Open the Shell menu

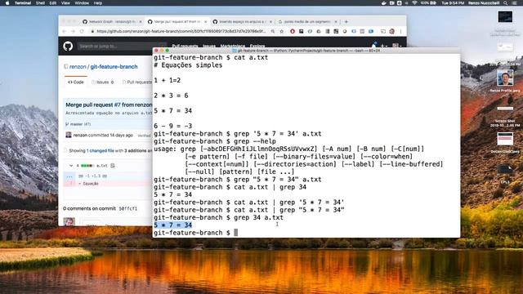pos(40,3)
